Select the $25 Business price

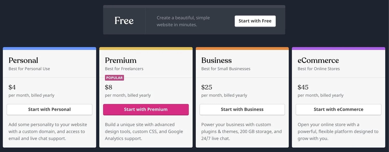point(207,87)
